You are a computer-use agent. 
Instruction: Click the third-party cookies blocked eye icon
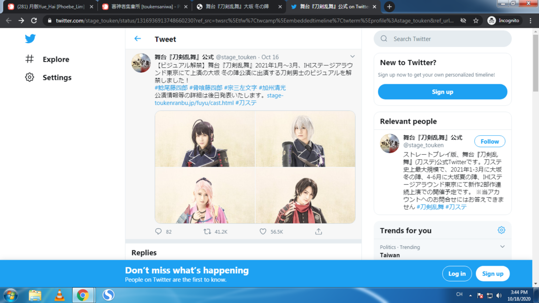tap(463, 21)
